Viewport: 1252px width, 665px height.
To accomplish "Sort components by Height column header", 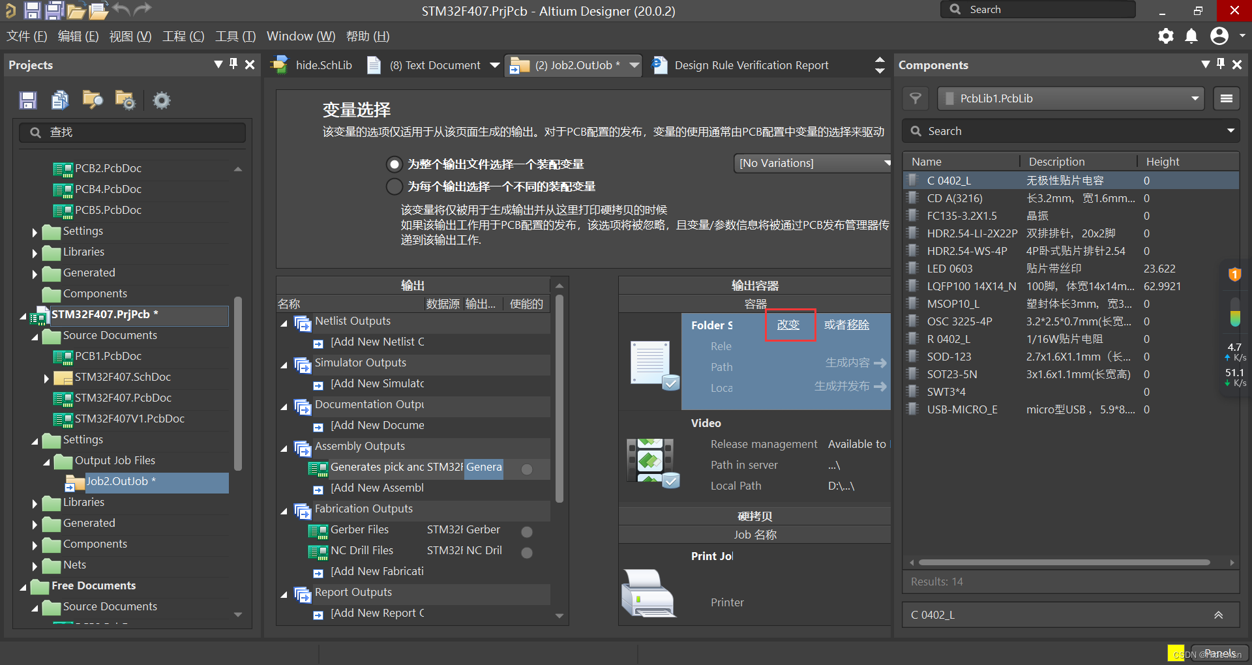I will (1163, 162).
